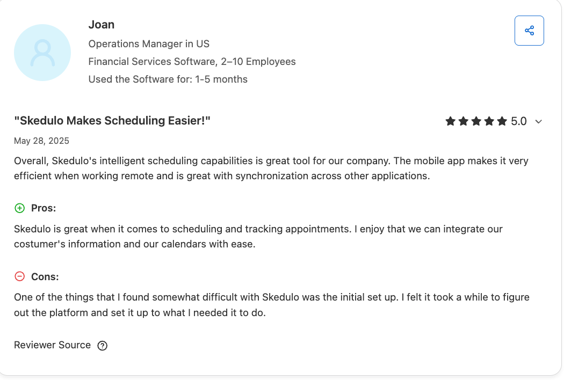This screenshot has width=564, height=380.
Task: Click "Financial Services Software, 2–10 Employees" line
Action: 192,62
